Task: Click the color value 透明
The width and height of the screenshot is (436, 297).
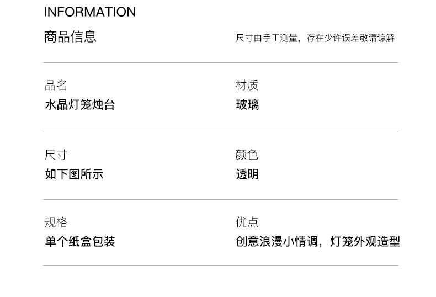Action: [247, 174]
